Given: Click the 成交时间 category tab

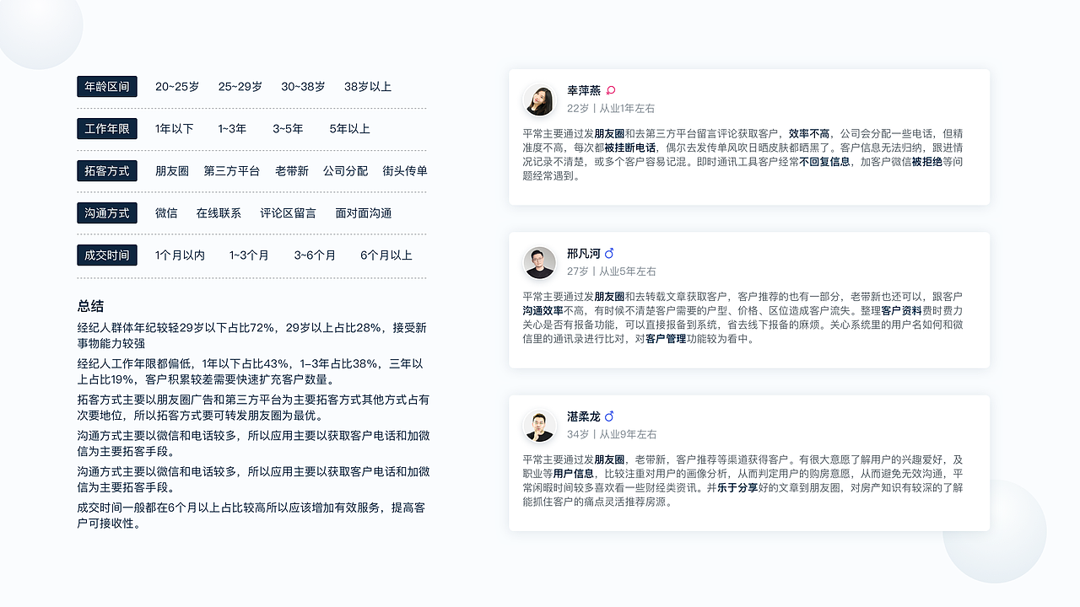Looking at the screenshot, I should tap(106, 255).
